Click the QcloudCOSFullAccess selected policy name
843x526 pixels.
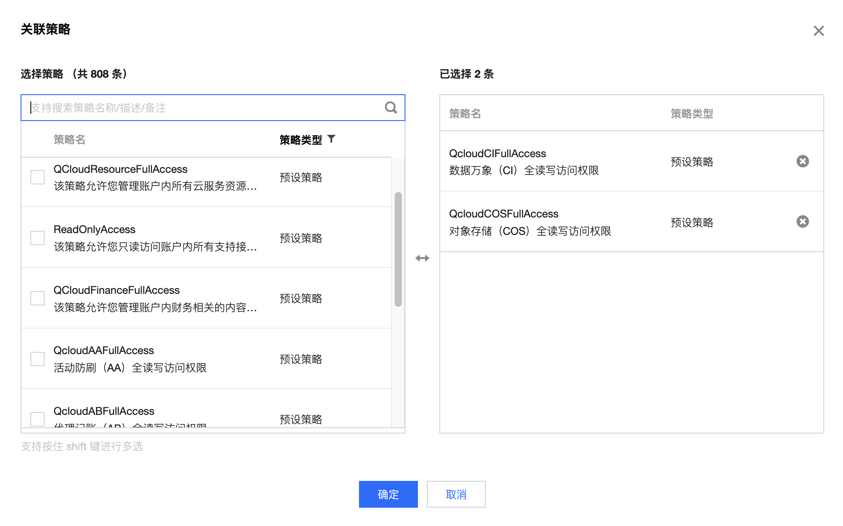(x=504, y=214)
